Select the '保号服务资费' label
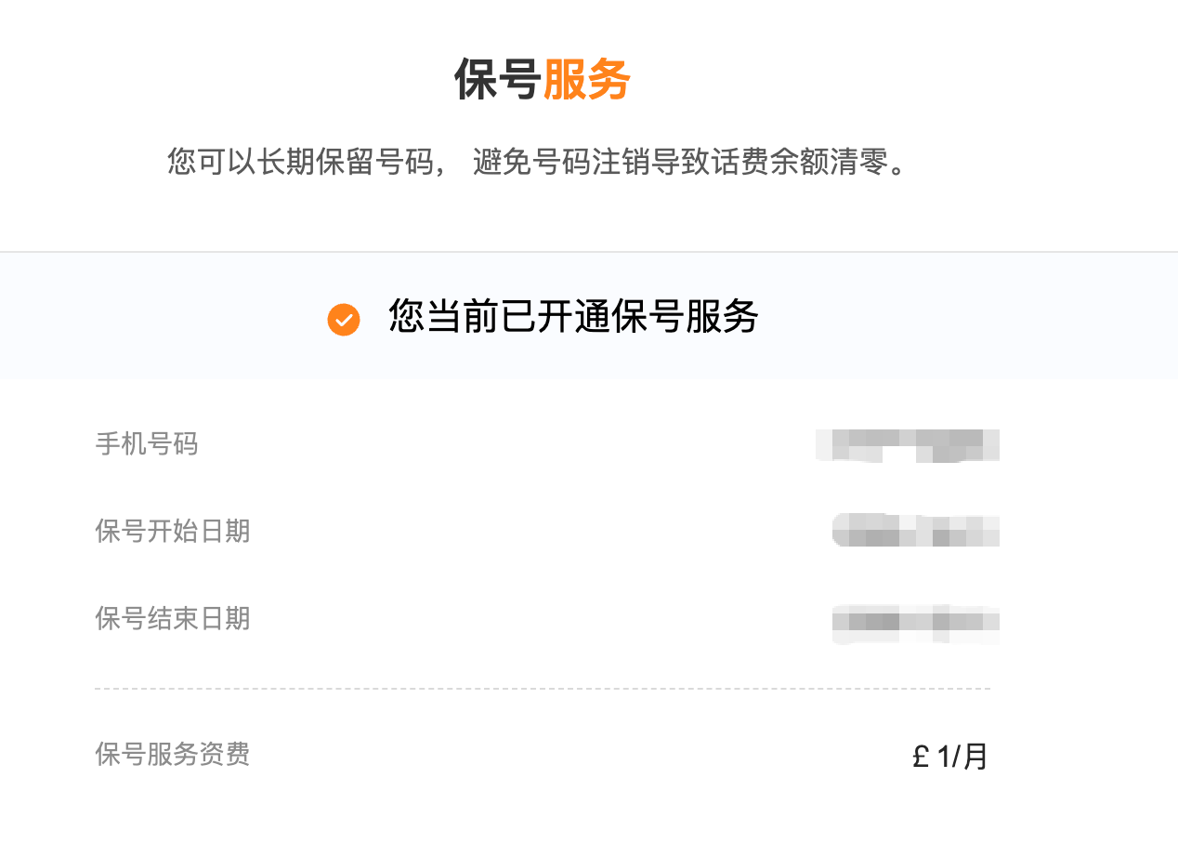This screenshot has height=857, width=1178. pyautogui.click(x=173, y=754)
